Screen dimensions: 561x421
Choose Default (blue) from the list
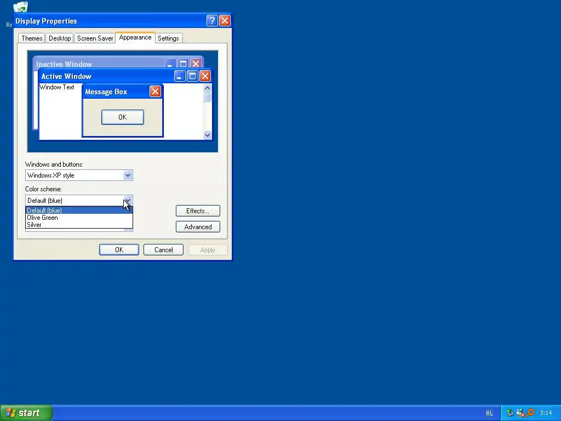click(x=79, y=210)
